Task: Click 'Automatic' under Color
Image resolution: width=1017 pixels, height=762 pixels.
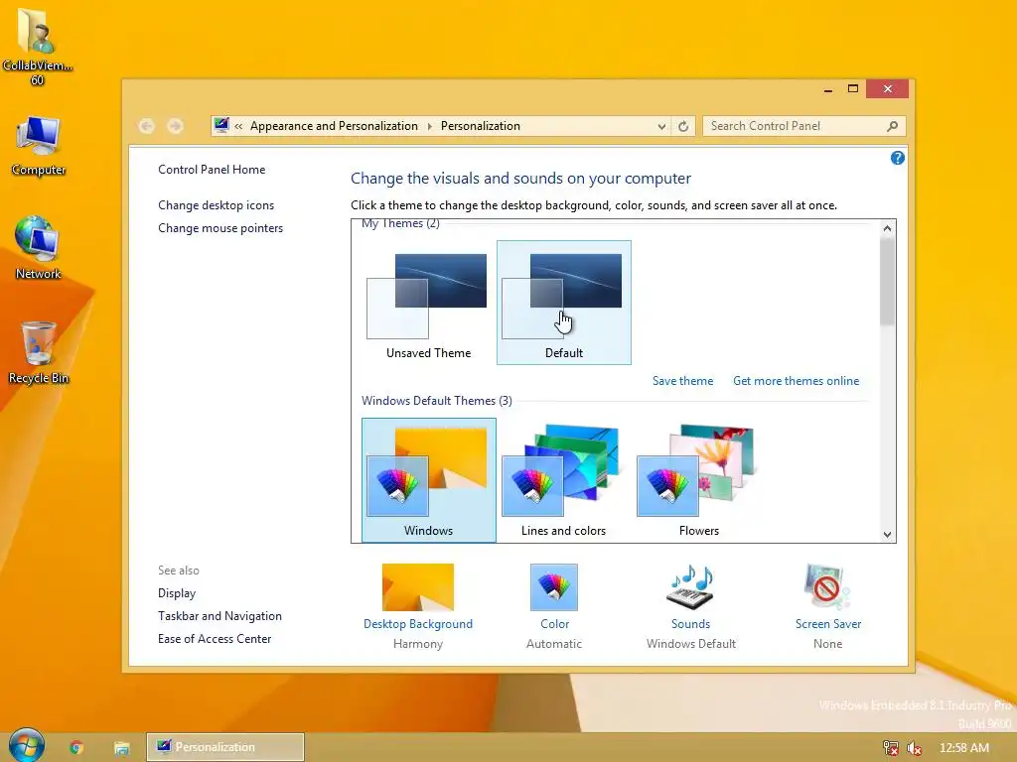Action: [554, 644]
